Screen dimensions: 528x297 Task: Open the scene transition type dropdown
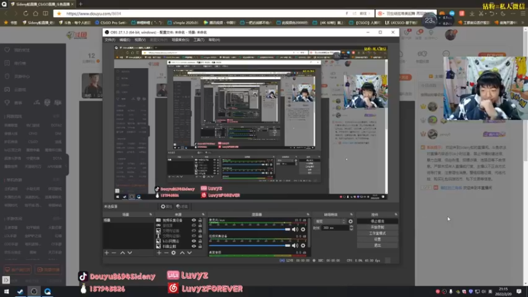tap(330, 221)
